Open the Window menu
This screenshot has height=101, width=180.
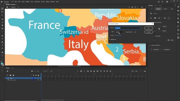pyautogui.click(x=53, y=2)
